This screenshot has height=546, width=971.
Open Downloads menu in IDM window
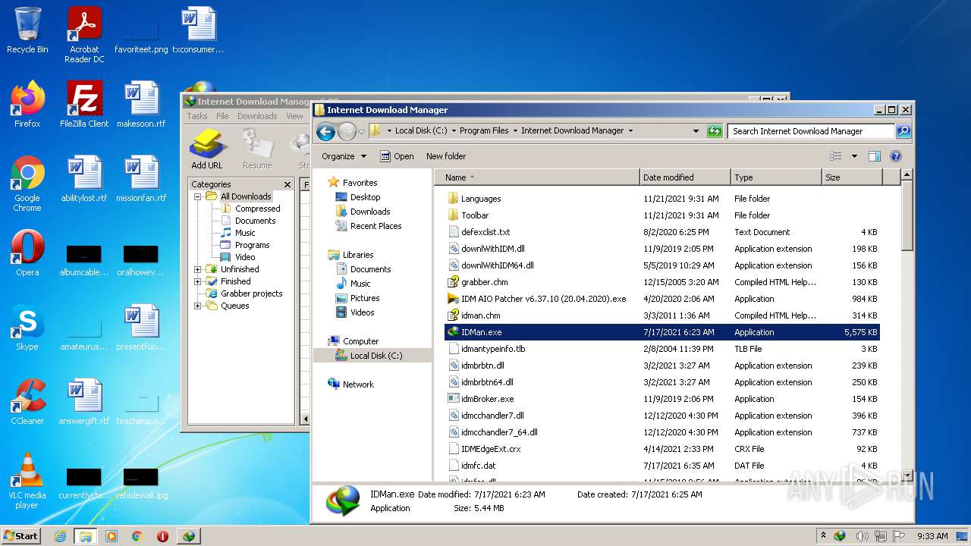257,116
